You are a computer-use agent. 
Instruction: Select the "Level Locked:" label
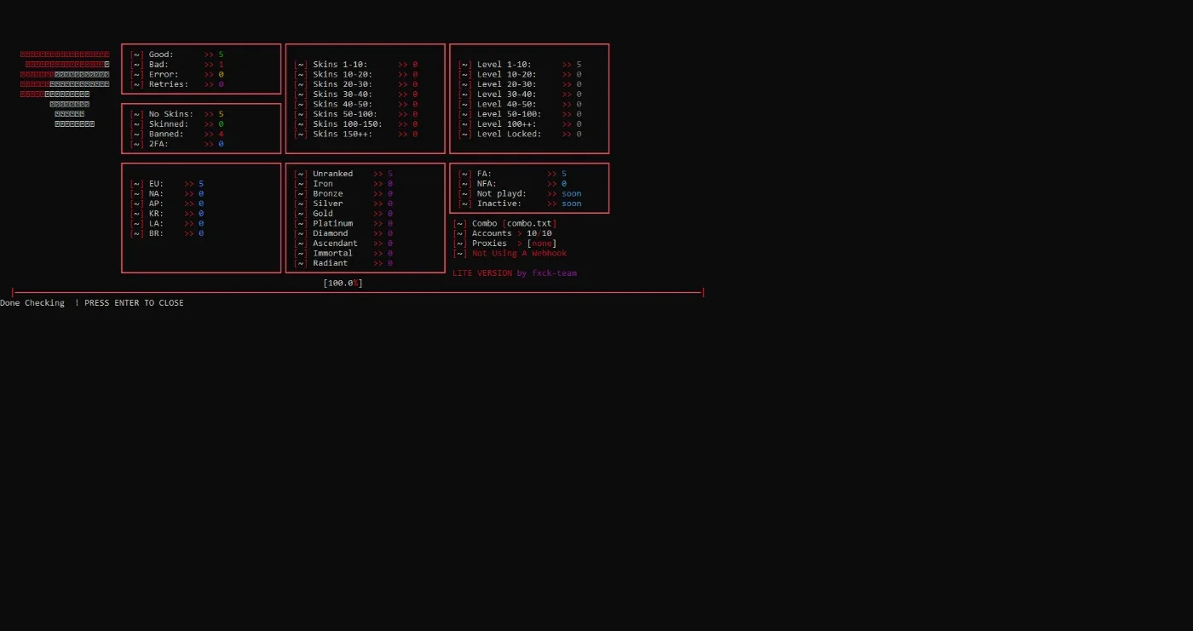pyautogui.click(x=510, y=134)
